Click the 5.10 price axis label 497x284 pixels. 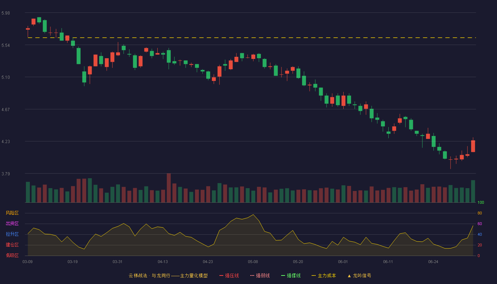[6, 77]
